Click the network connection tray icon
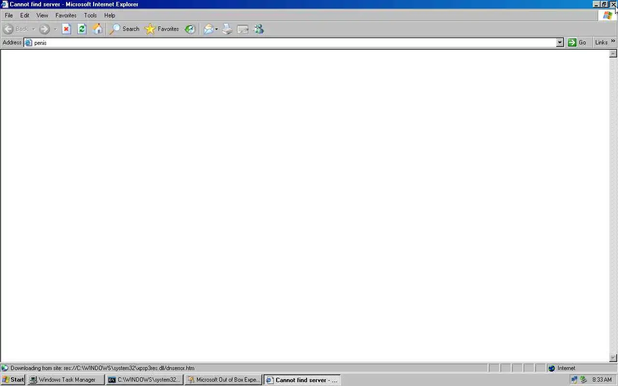The width and height of the screenshot is (618, 386). tap(574, 380)
